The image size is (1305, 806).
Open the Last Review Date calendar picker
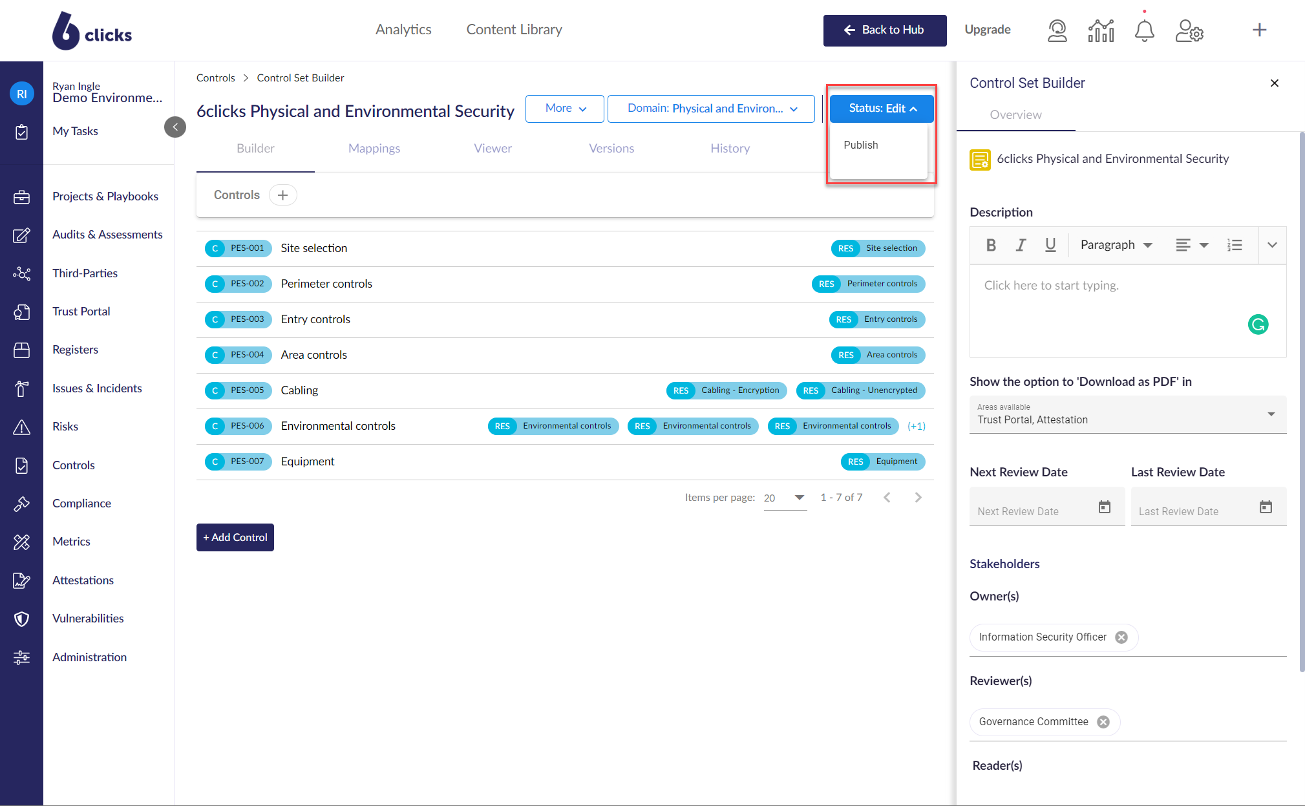pos(1266,507)
